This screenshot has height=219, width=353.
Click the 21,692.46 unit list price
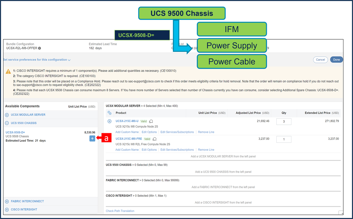pos(263,121)
